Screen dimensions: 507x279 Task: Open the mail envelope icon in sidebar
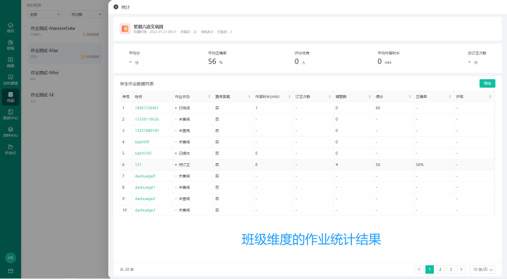pos(10,271)
